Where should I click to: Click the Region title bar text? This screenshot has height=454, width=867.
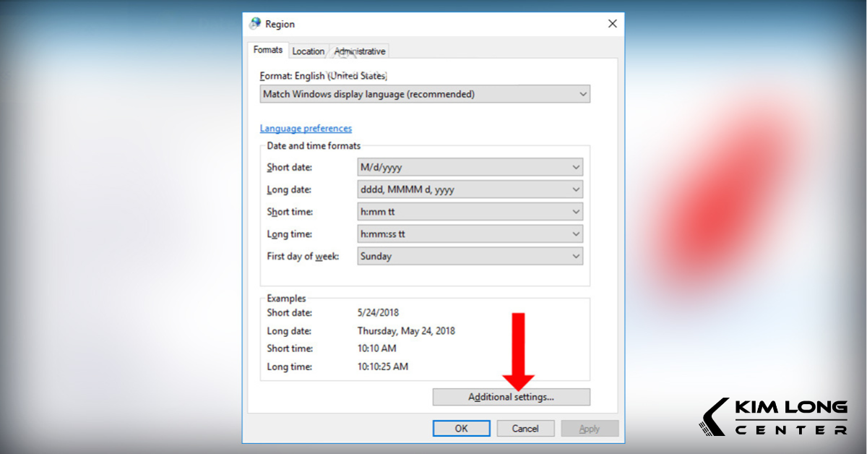click(x=280, y=24)
